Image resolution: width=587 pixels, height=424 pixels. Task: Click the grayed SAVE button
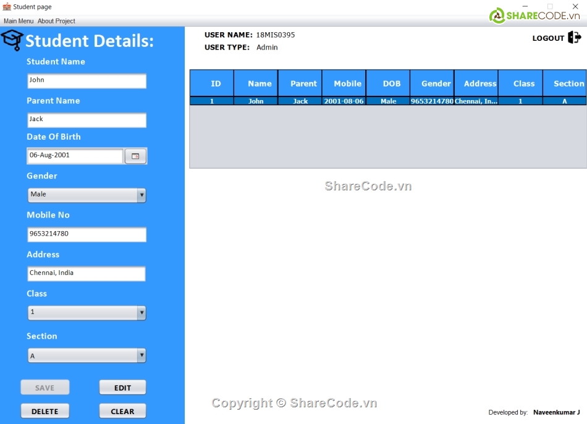coord(44,388)
